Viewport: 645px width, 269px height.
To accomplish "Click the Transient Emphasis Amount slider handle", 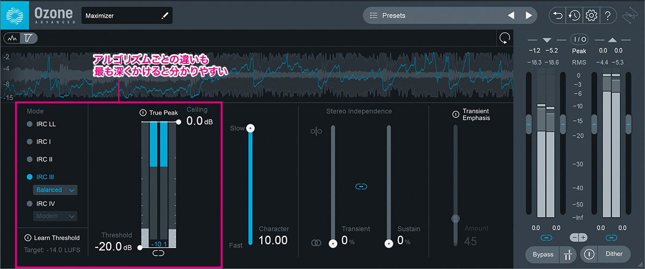I will [x=456, y=219].
